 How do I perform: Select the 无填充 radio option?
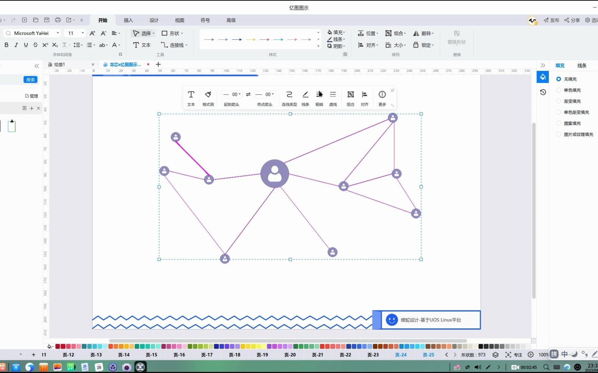click(x=559, y=79)
